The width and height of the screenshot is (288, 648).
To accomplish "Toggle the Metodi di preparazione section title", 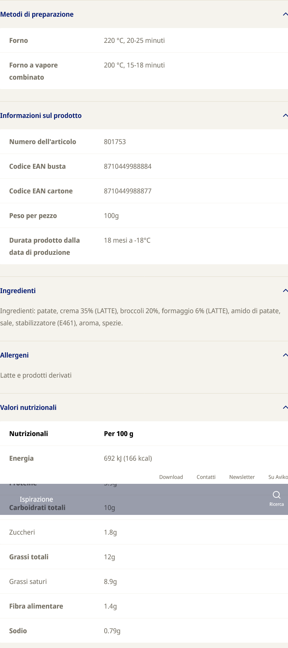I will (x=37, y=14).
